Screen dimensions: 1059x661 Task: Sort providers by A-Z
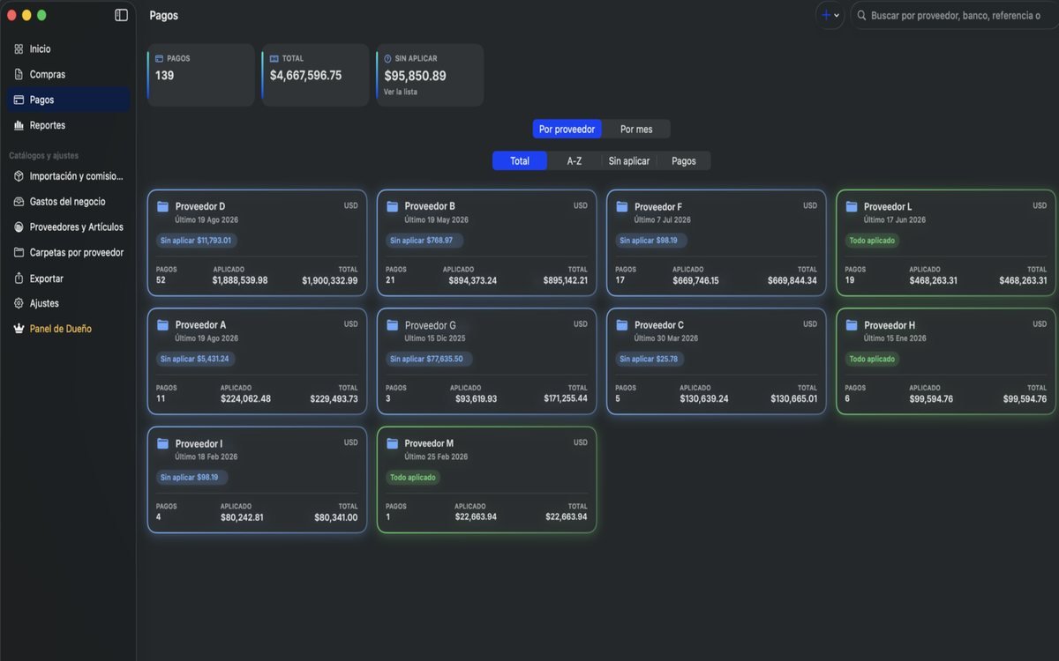575,161
